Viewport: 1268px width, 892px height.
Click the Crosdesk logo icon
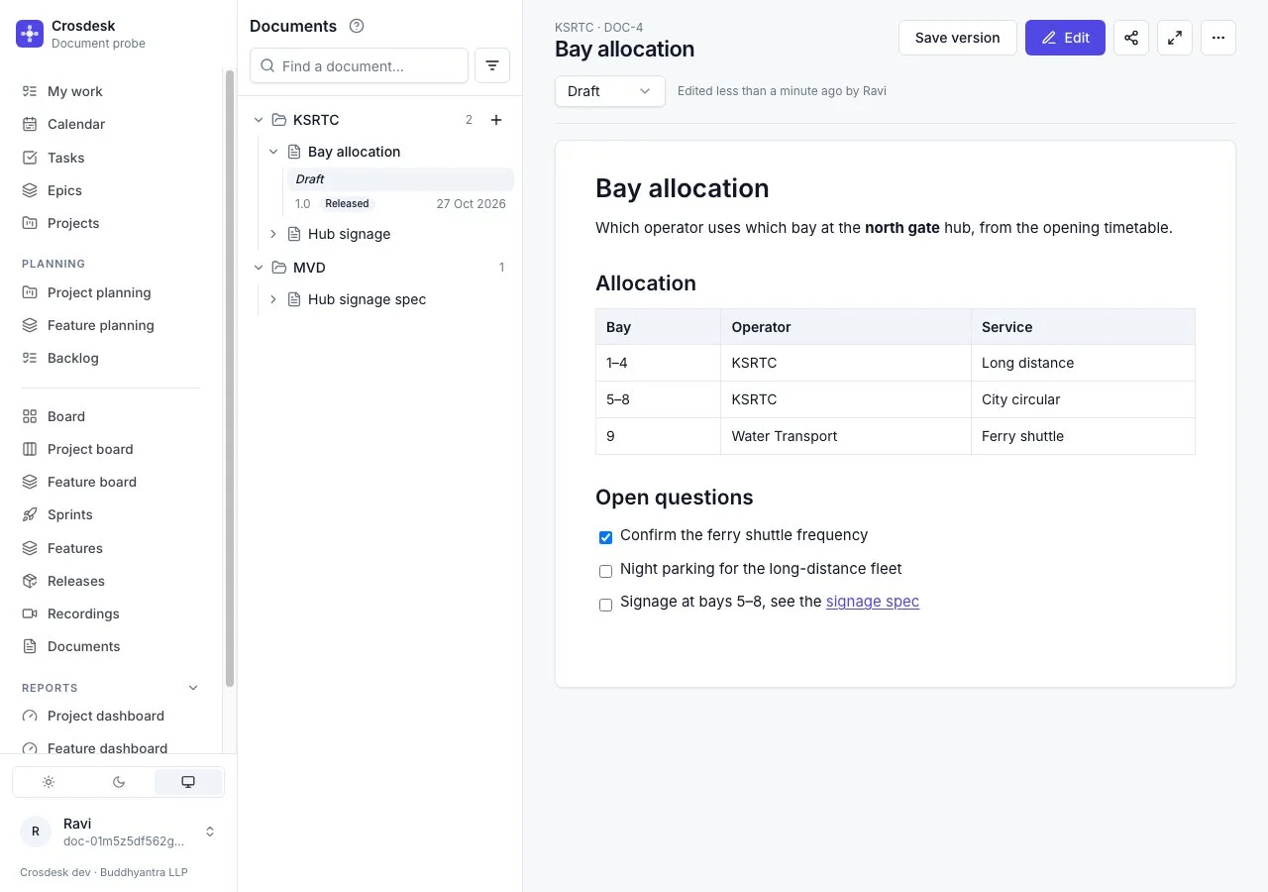(30, 34)
